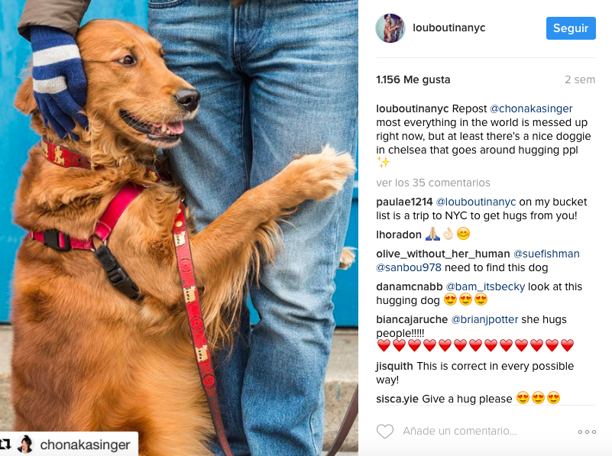Open the @suefishman mention
612x456 pixels.
tap(546, 254)
